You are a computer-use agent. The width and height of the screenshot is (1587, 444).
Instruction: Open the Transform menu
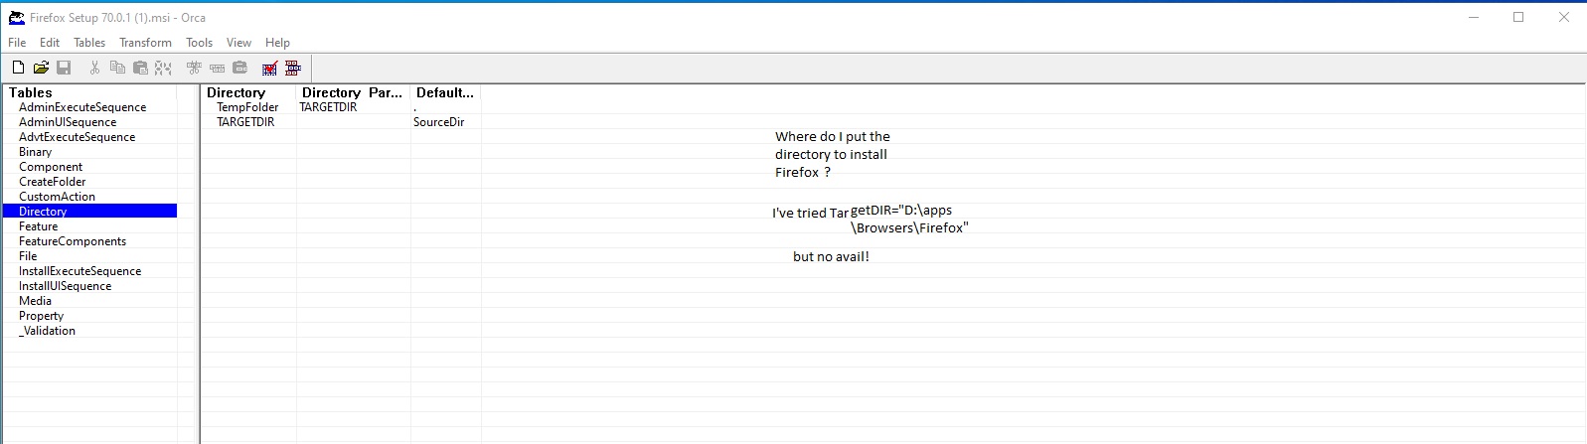pos(145,43)
